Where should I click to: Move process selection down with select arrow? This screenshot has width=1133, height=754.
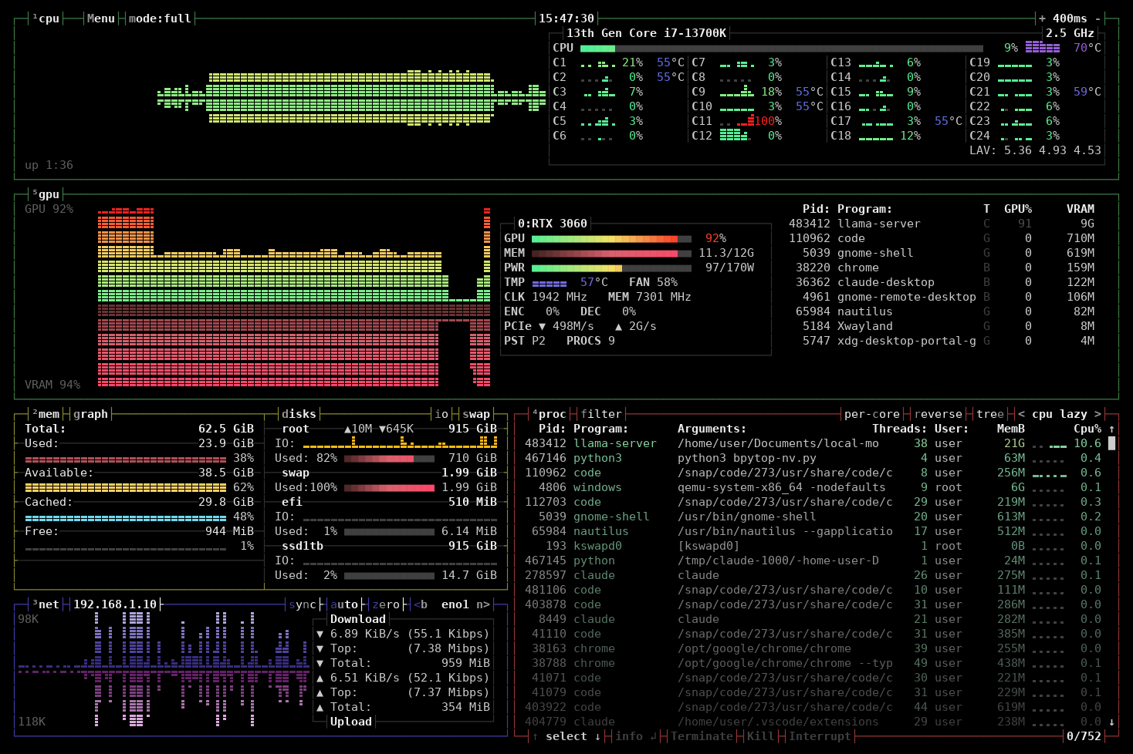[x=597, y=736]
